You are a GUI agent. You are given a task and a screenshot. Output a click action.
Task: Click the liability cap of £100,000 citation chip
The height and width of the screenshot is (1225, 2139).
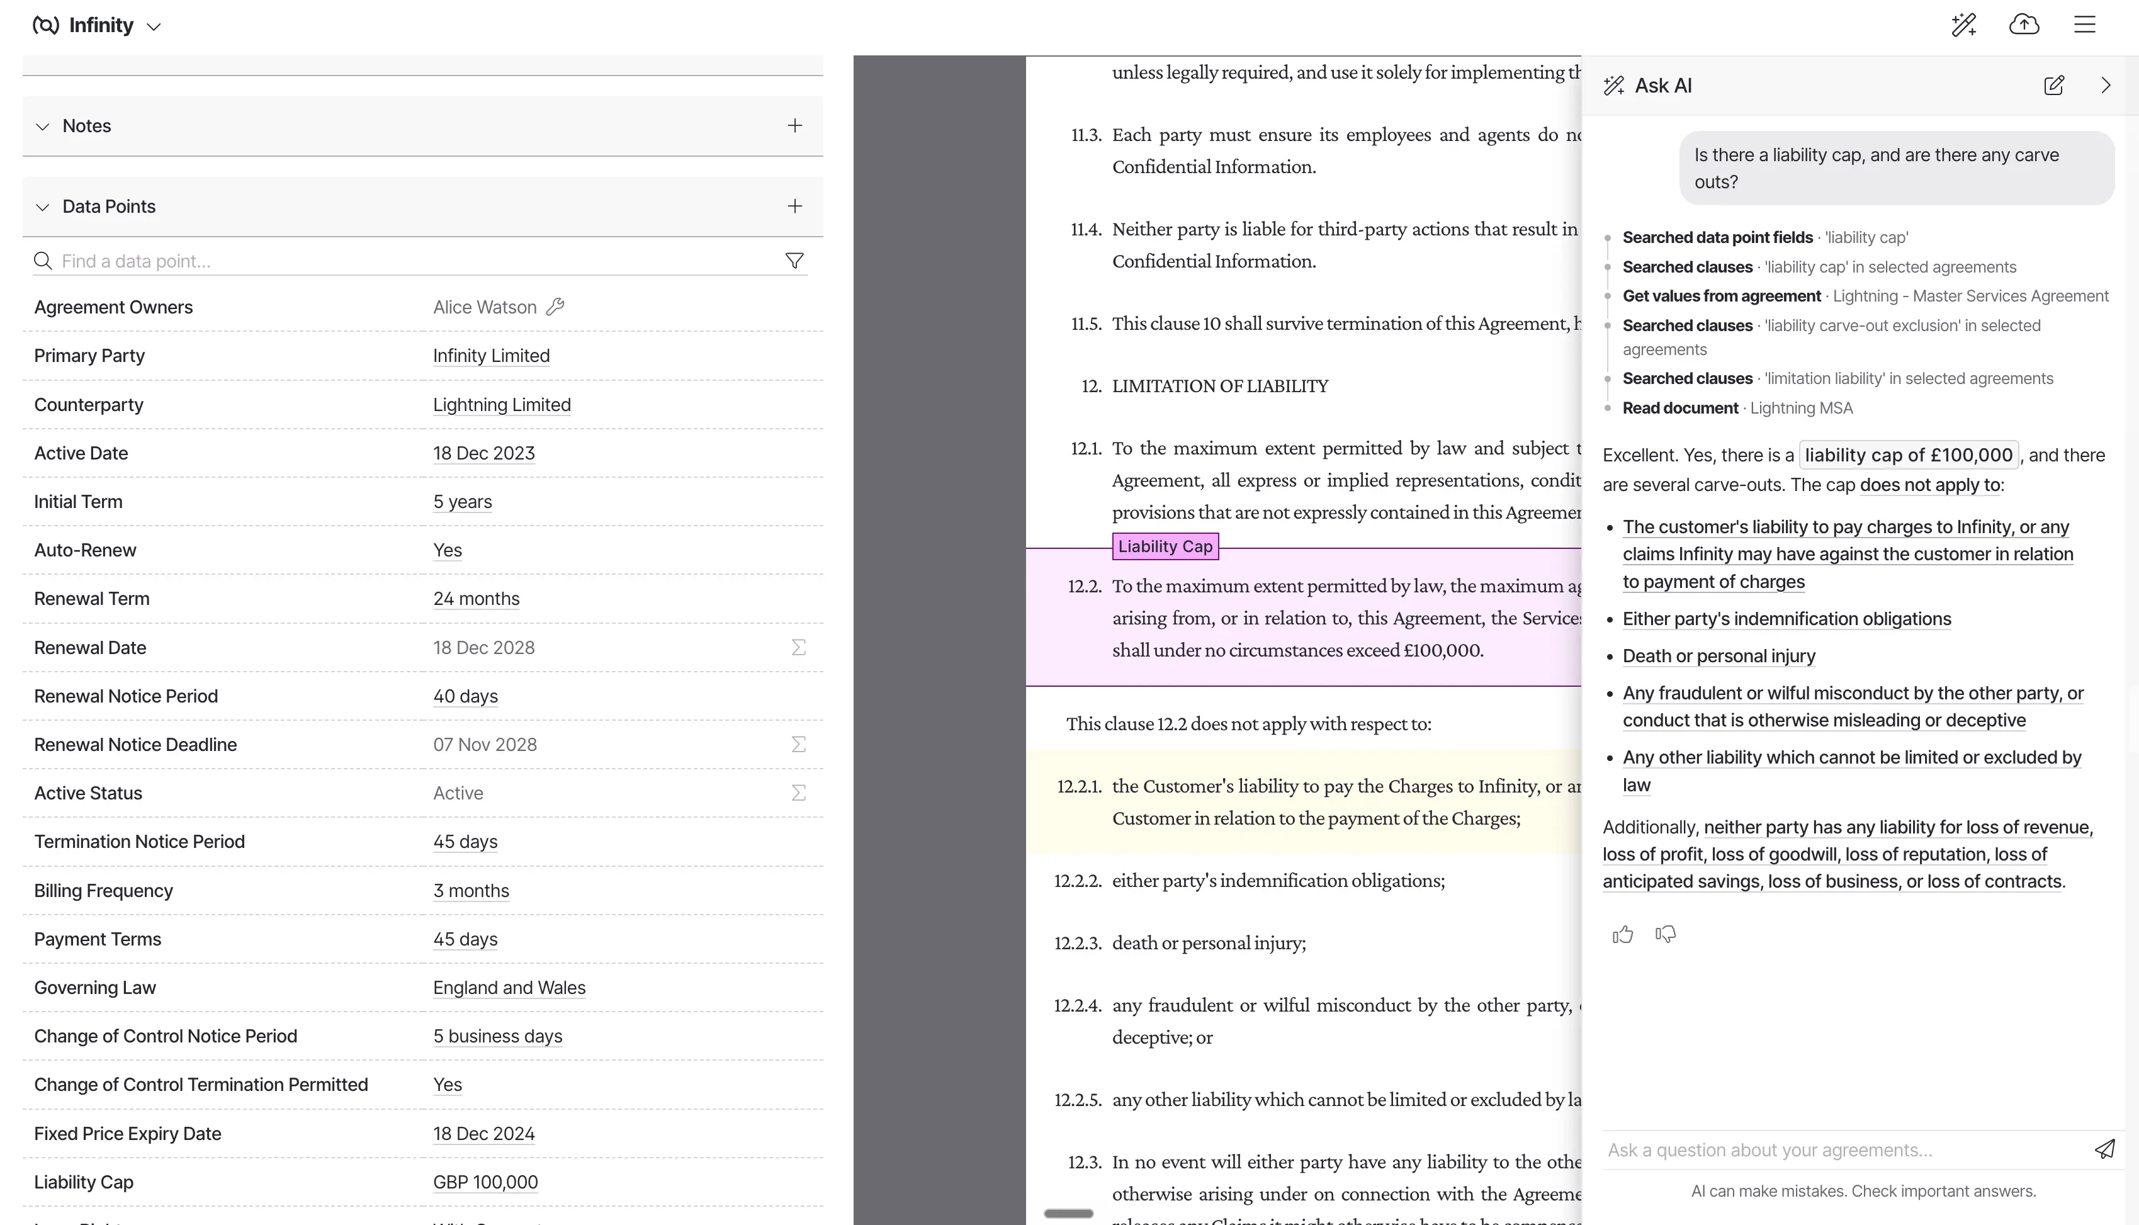pyautogui.click(x=1909, y=455)
